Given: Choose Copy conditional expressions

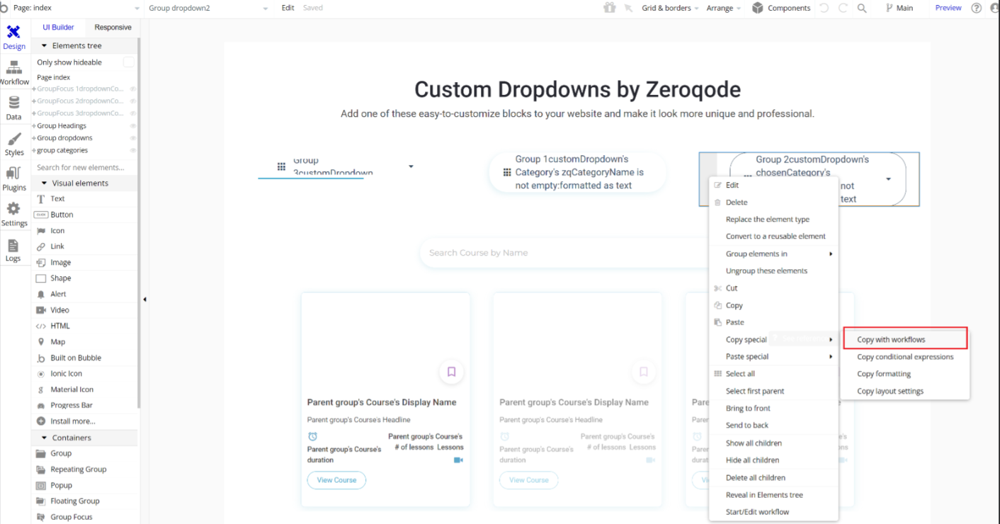Looking at the screenshot, I should (x=905, y=357).
